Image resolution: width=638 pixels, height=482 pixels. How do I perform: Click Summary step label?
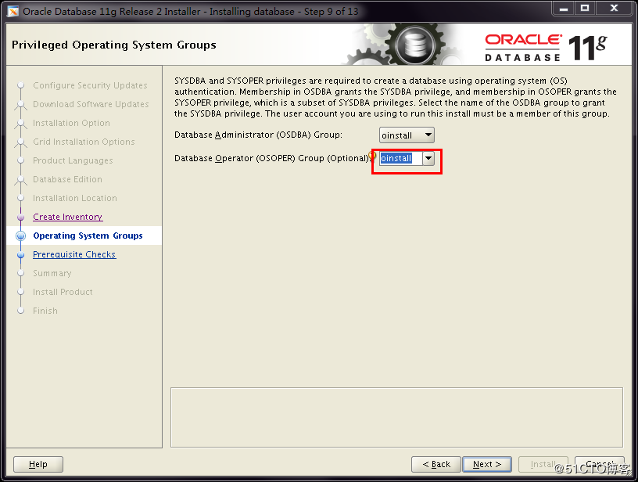52,273
